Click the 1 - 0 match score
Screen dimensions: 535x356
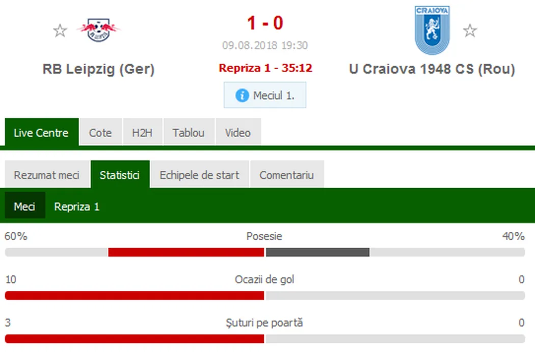[264, 23]
